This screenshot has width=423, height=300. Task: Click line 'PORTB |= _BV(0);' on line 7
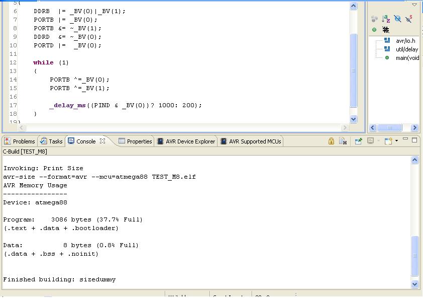click(65, 20)
